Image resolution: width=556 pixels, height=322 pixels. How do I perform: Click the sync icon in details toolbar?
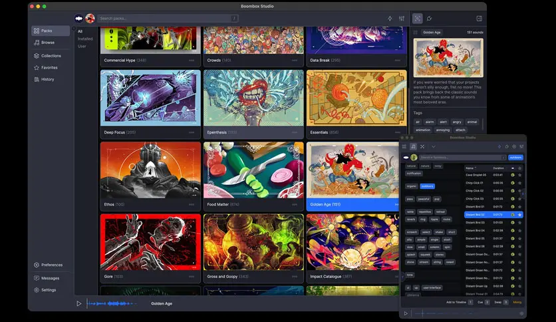429,19
